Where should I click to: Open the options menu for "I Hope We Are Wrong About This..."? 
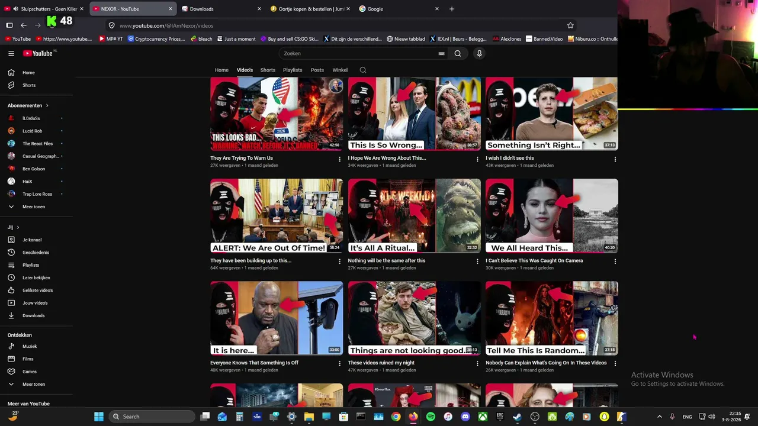(x=477, y=159)
